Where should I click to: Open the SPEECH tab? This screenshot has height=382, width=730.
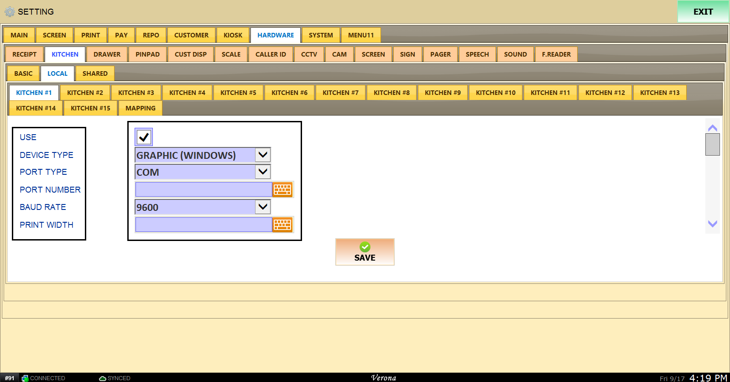[x=477, y=54]
